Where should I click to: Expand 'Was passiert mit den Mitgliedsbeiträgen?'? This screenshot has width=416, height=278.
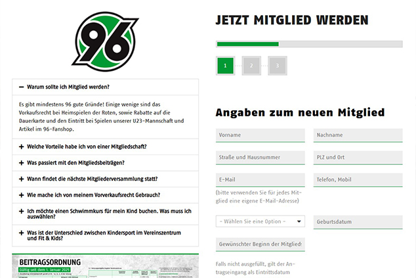(x=106, y=163)
